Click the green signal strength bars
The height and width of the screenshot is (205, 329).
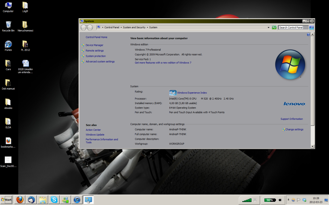247,200
